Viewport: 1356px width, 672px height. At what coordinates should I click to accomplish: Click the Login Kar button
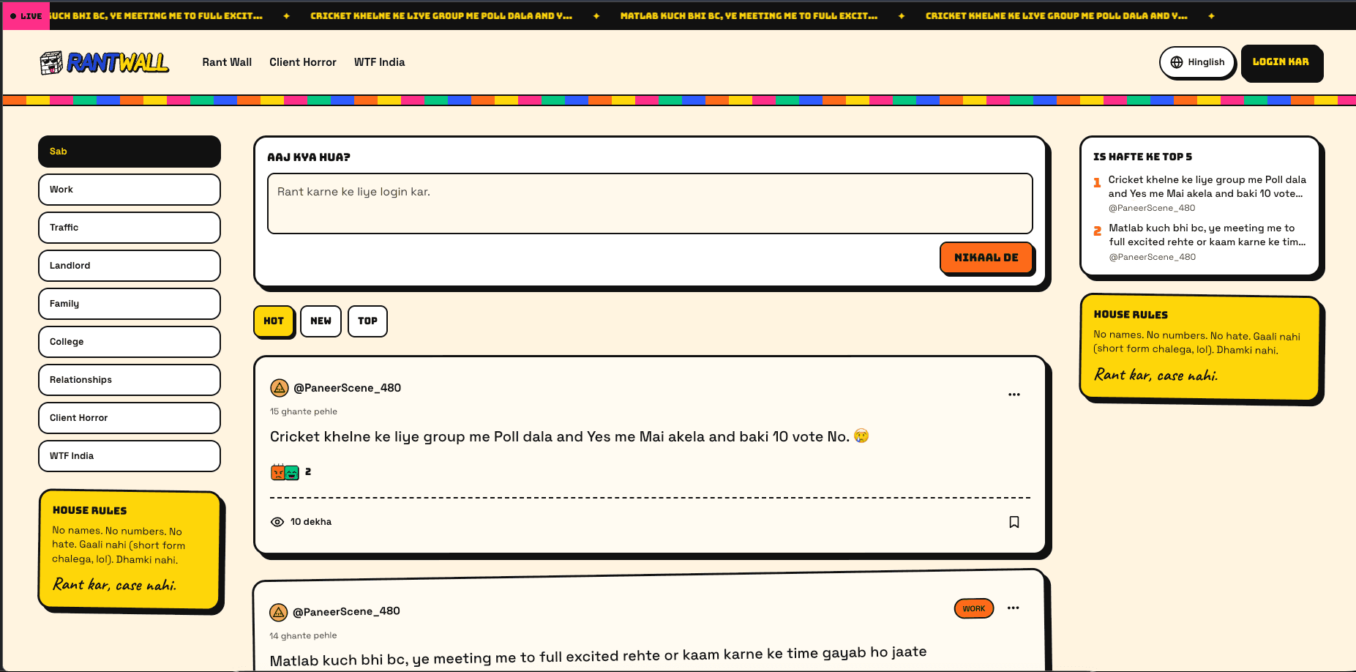(x=1281, y=62)
